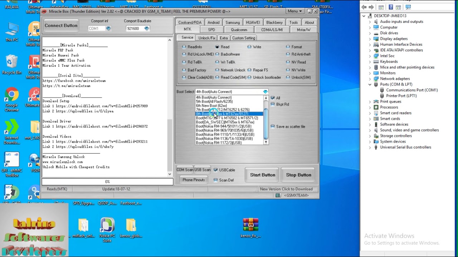Open the Samsung tab
Image resolution: width=458 pixels, height=257 pixels.
point(233,22)
